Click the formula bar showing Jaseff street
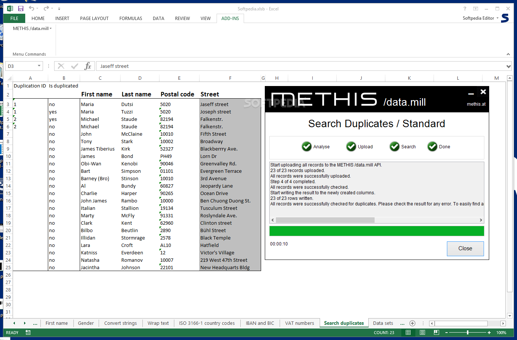517x340 pixels. [300, 66]
